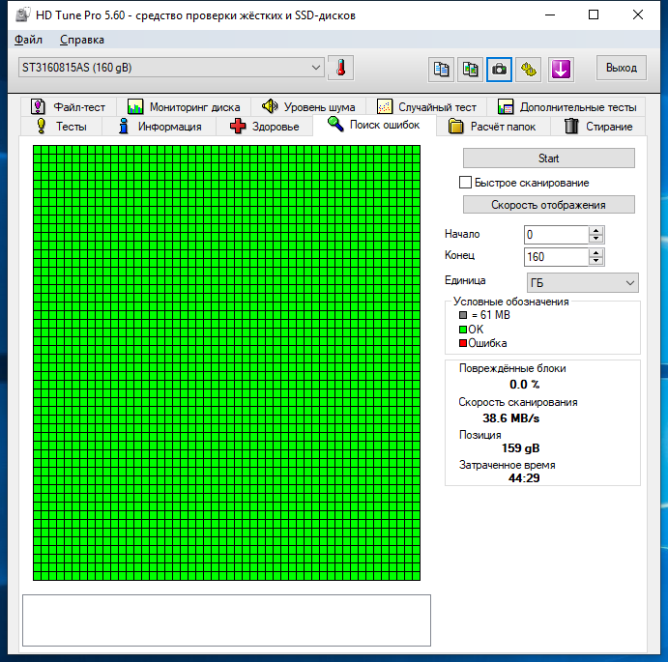This screenshot has width=668, height=662.
Task: Click the Выход button
Action: [622, 68]
